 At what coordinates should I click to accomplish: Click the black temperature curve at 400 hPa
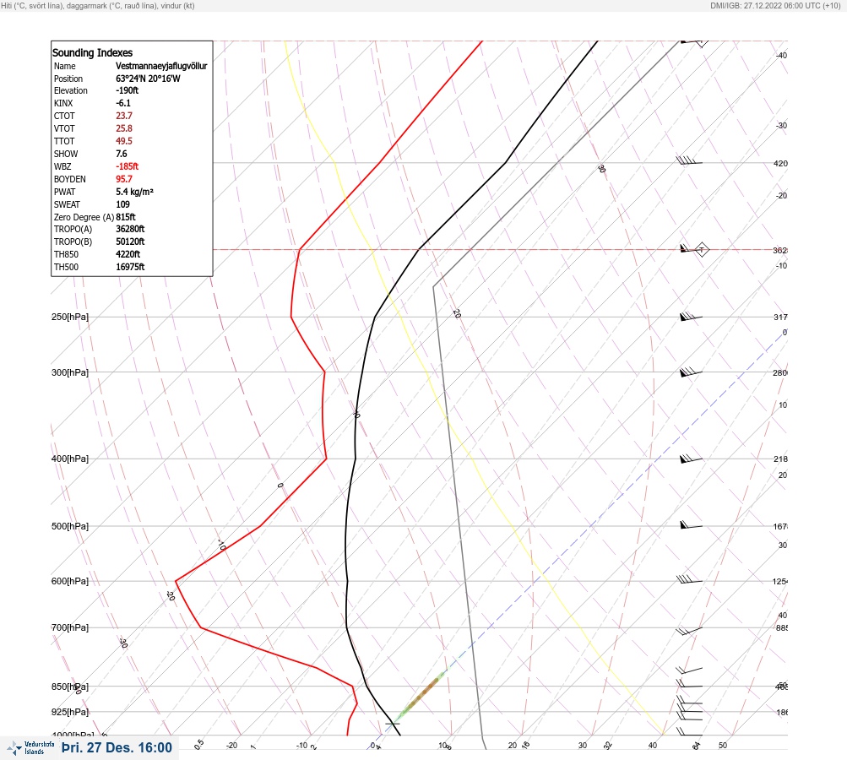(355, 459)
